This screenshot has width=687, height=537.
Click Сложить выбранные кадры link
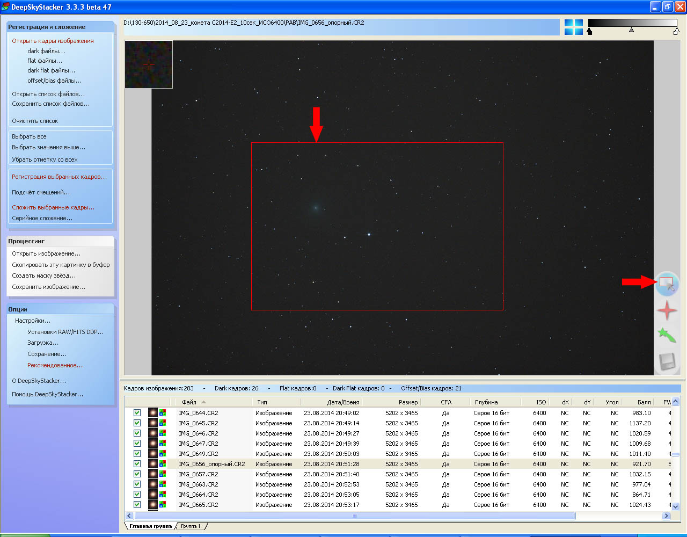[53, 207]
